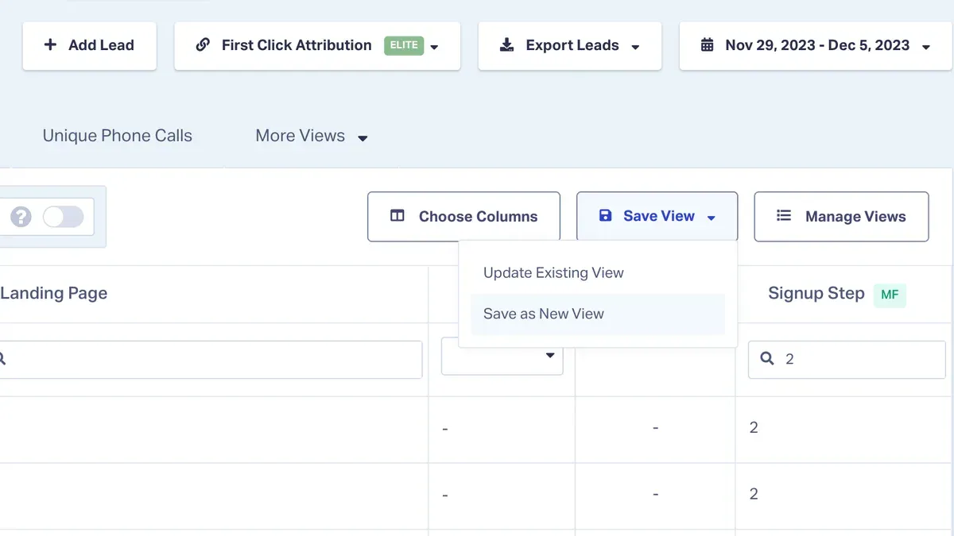Viewport: 954px width, 536px height.
Task: Click the calendar icon next to date range
Action: click(x=707, y=45)
